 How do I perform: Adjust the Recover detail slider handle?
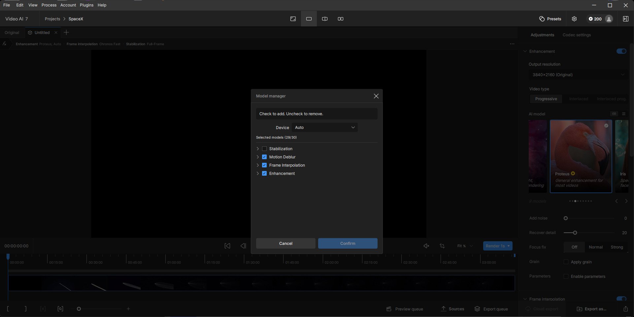(x=575, y=233)
